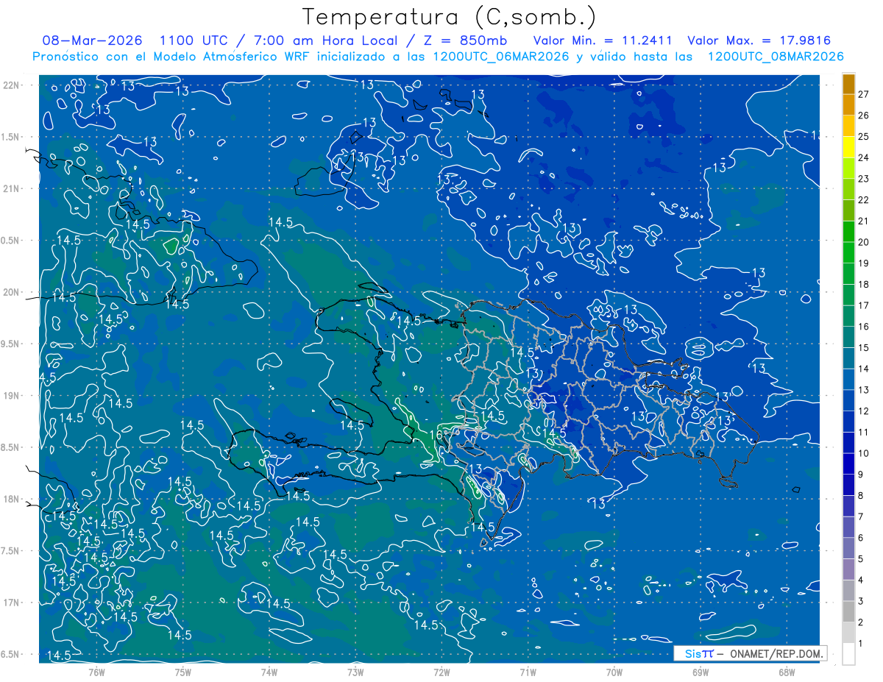This screenshot has height=682, width=883.
Task: Click the 70W longitude axis label
Action: pyautogui.click(x=614, y=672)
